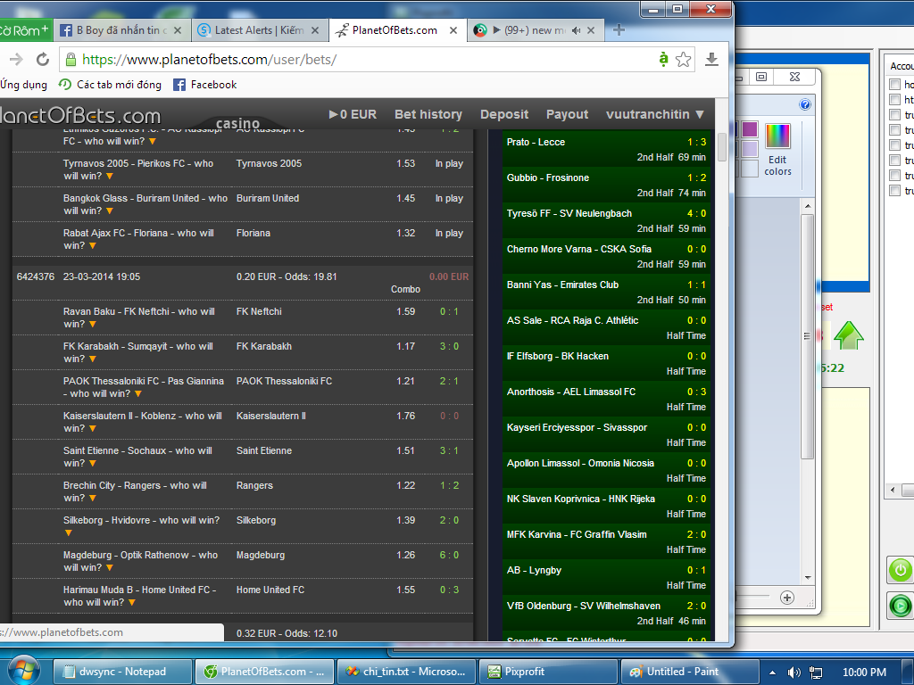Image resolution: width=914 pixels, height=685 pixels.
Task: Select live match Tyresö FF - SV Neulengbach
Action: (x=606, y=220)
